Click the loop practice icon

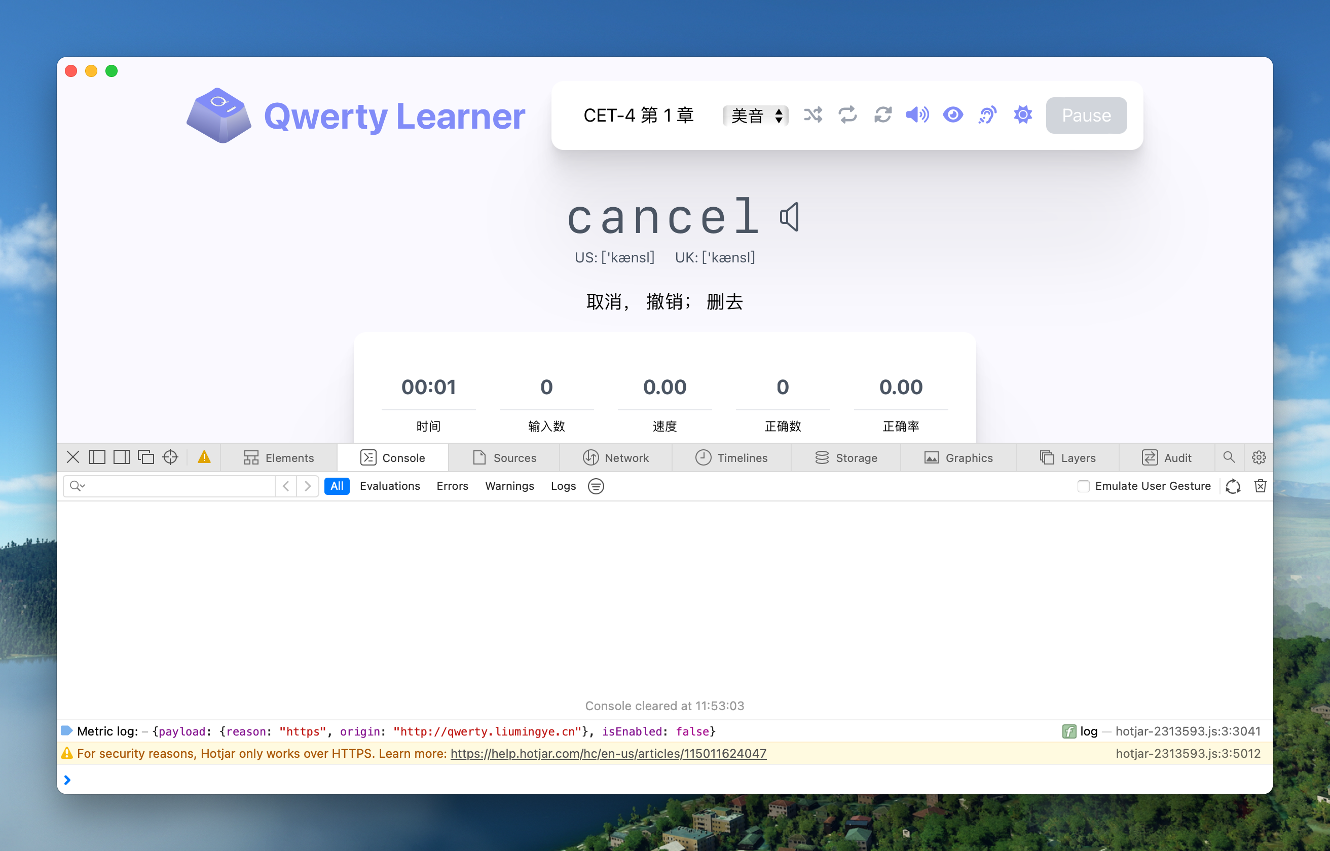848,115
